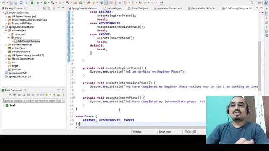
Task: Switch to CalculateWithGetterS... tab
Action: [x=202, y=8]
